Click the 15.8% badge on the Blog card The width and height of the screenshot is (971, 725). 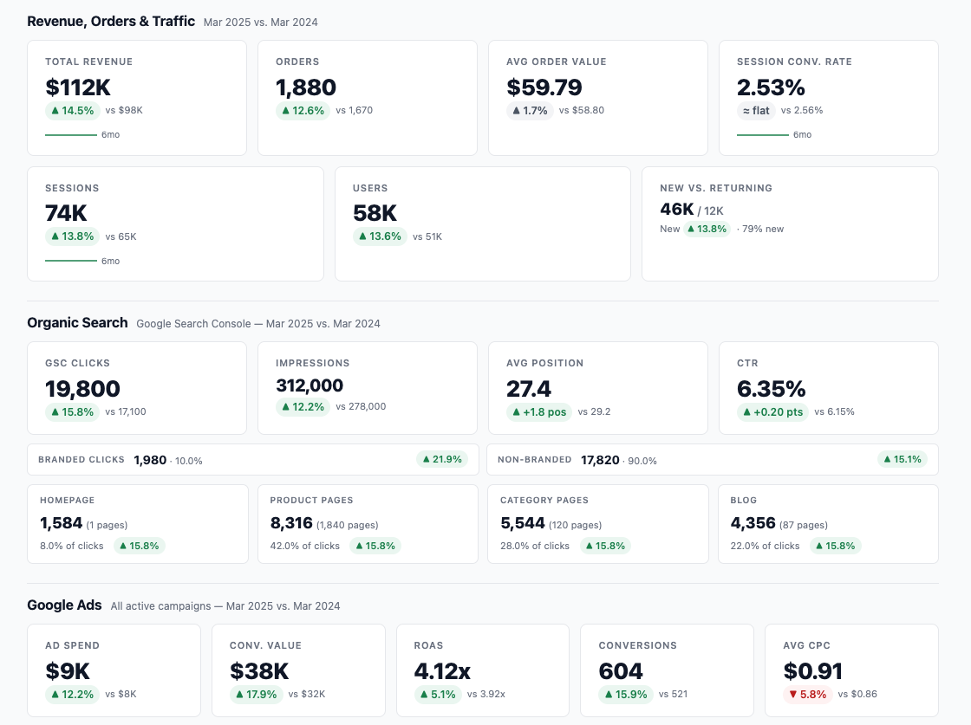(x=835, y=546)
